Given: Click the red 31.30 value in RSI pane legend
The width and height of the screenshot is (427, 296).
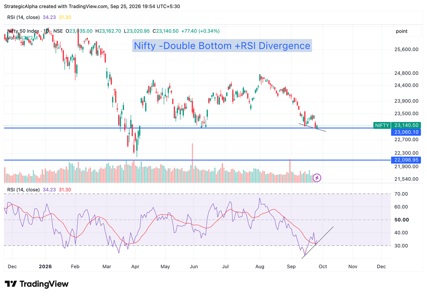Looking at the screenshot, I should 65,190.
